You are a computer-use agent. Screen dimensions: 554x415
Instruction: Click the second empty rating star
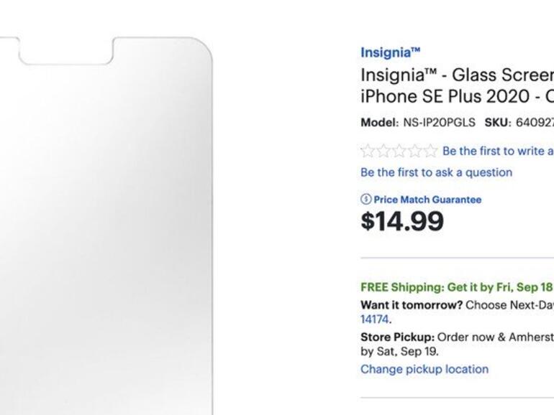[383, 151]
